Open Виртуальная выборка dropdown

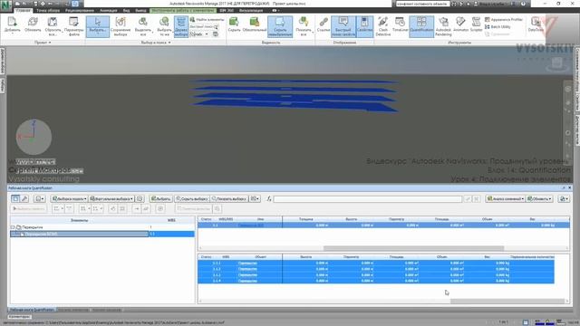pos(111,199)
